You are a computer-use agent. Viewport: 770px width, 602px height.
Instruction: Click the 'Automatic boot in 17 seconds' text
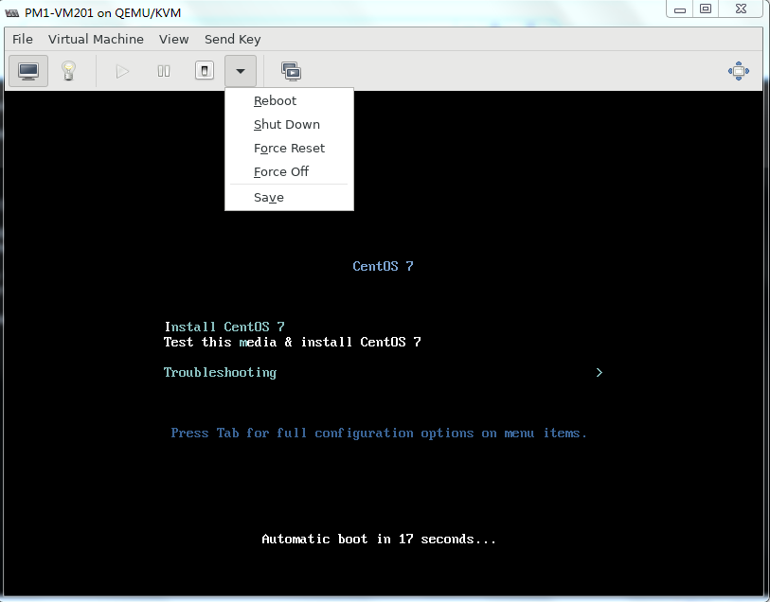[379, 540]
